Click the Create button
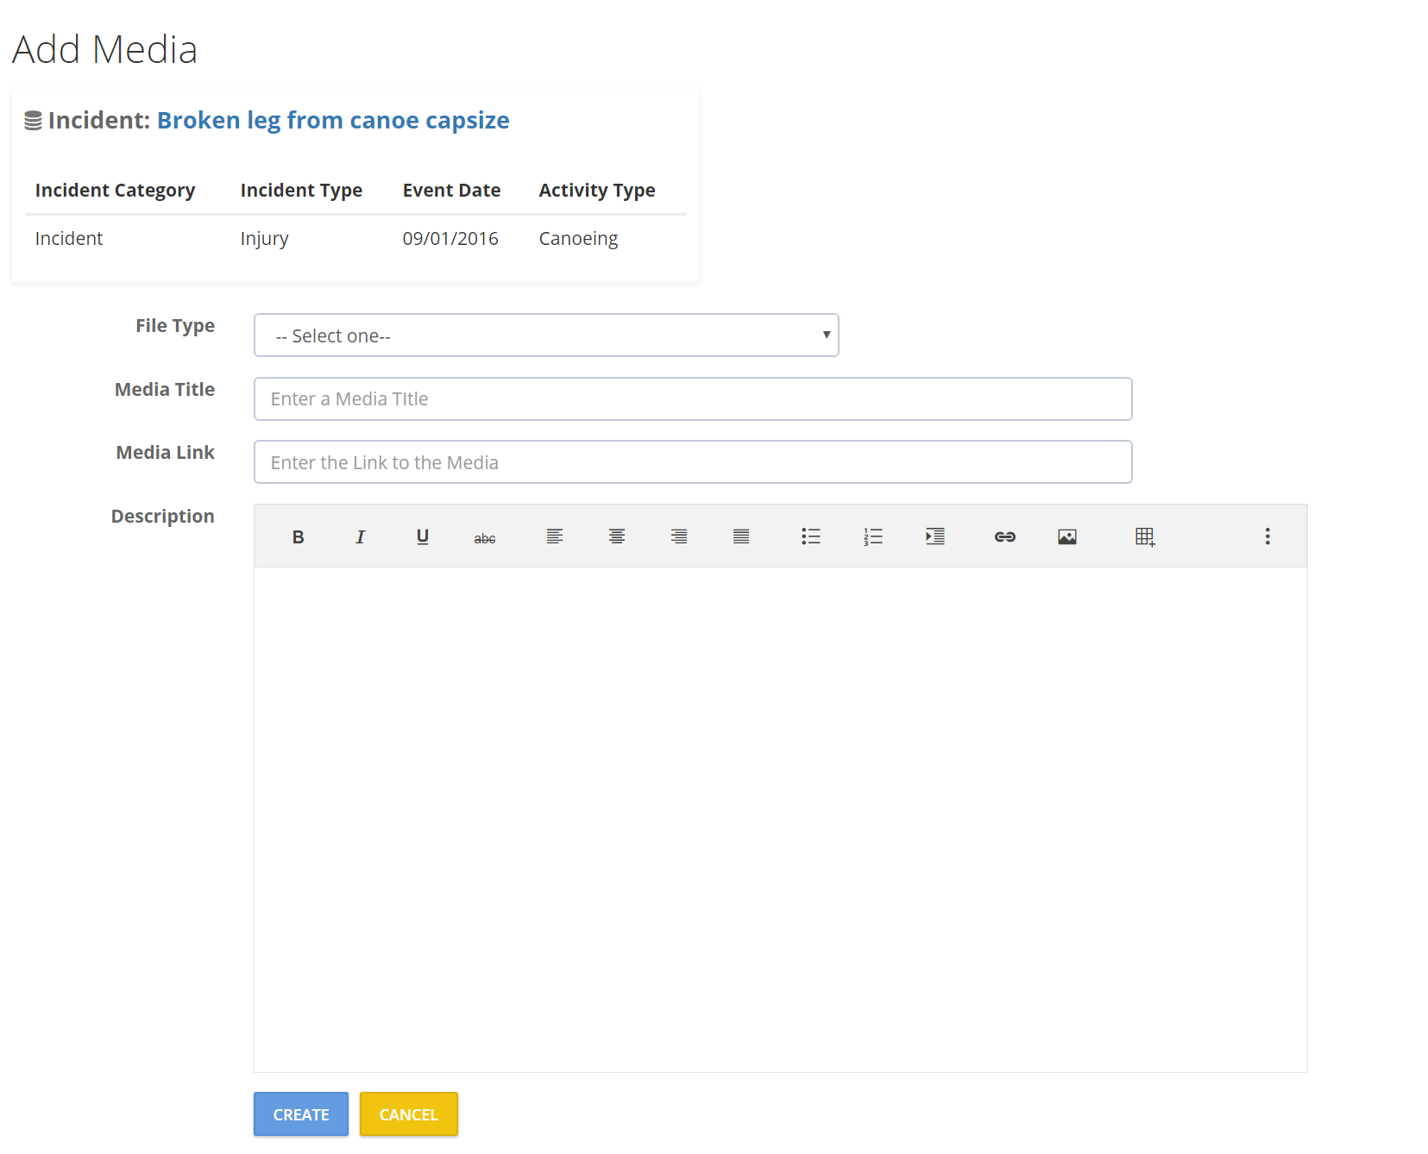The height and width of the screenshot is (1154, 1428). [301, 1114]
